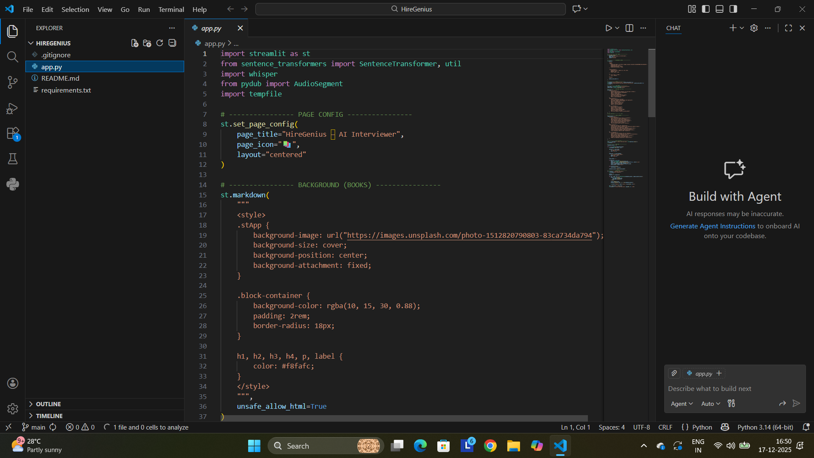The image size is (814, 458).
Task: Click the chat input 'Describe what to build next'
Action: (x=721, y=388)
